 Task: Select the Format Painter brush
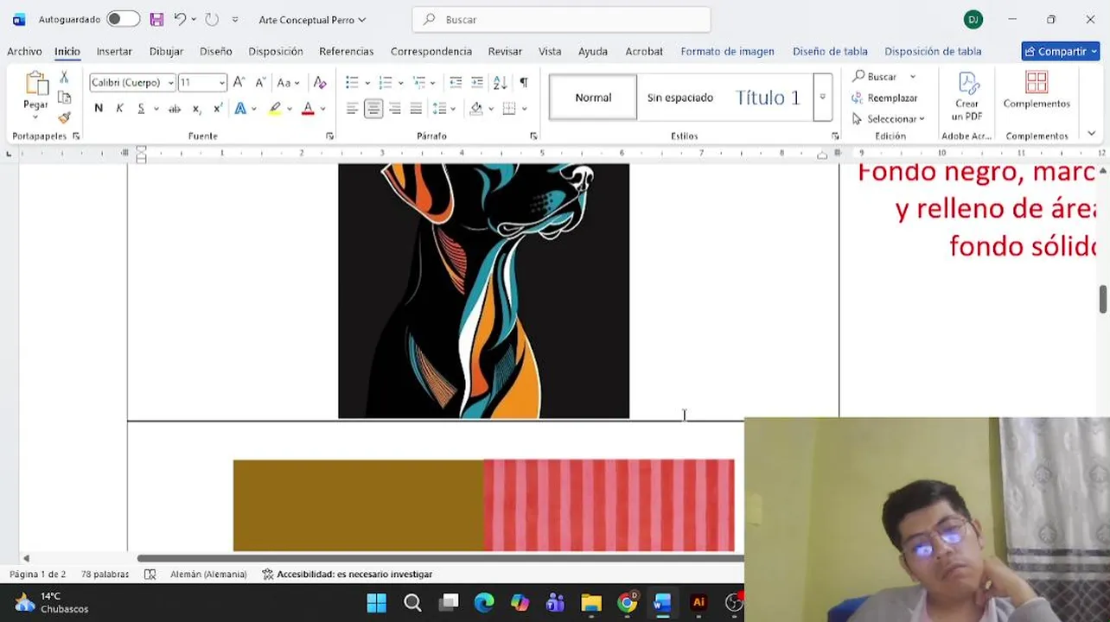coord(64,117)
